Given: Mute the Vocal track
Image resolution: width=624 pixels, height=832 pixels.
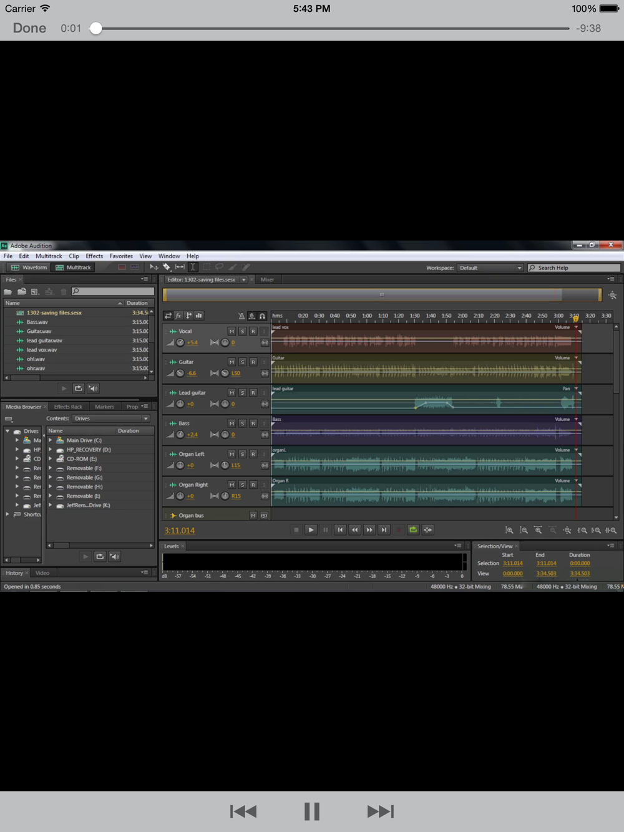Looking at the screenshot, I should (x=232, y=331).
